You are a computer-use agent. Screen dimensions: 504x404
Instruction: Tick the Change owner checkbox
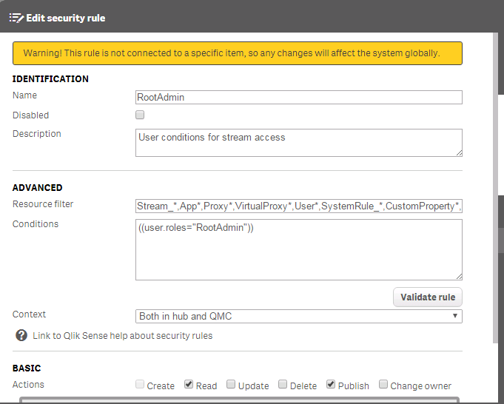pos(383,385)
